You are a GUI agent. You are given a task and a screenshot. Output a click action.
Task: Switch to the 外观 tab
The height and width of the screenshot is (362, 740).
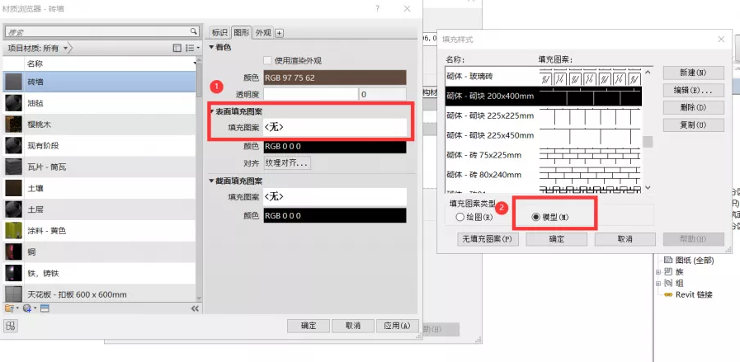pyautogui.click(x=263, y=33)
